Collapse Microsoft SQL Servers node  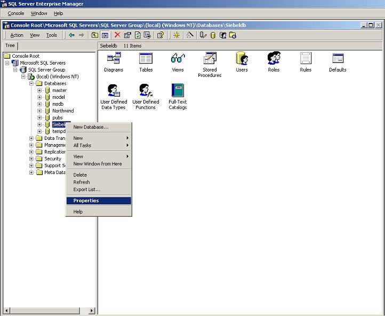7,63
